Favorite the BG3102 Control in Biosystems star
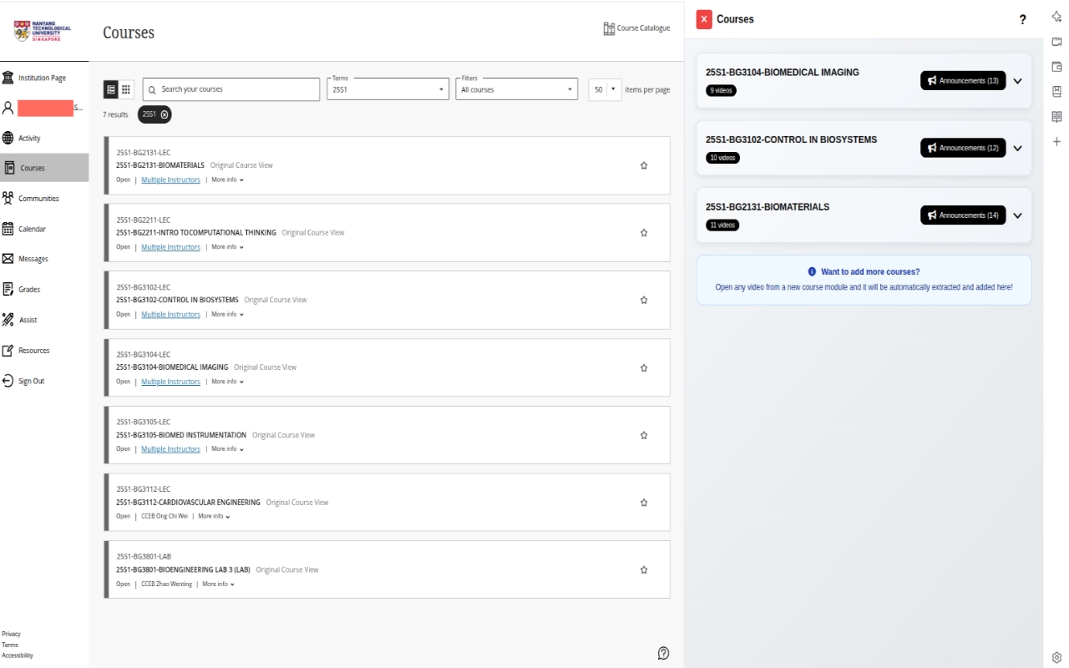This screenshot has width=1069, height=668. tap(644, 300)
